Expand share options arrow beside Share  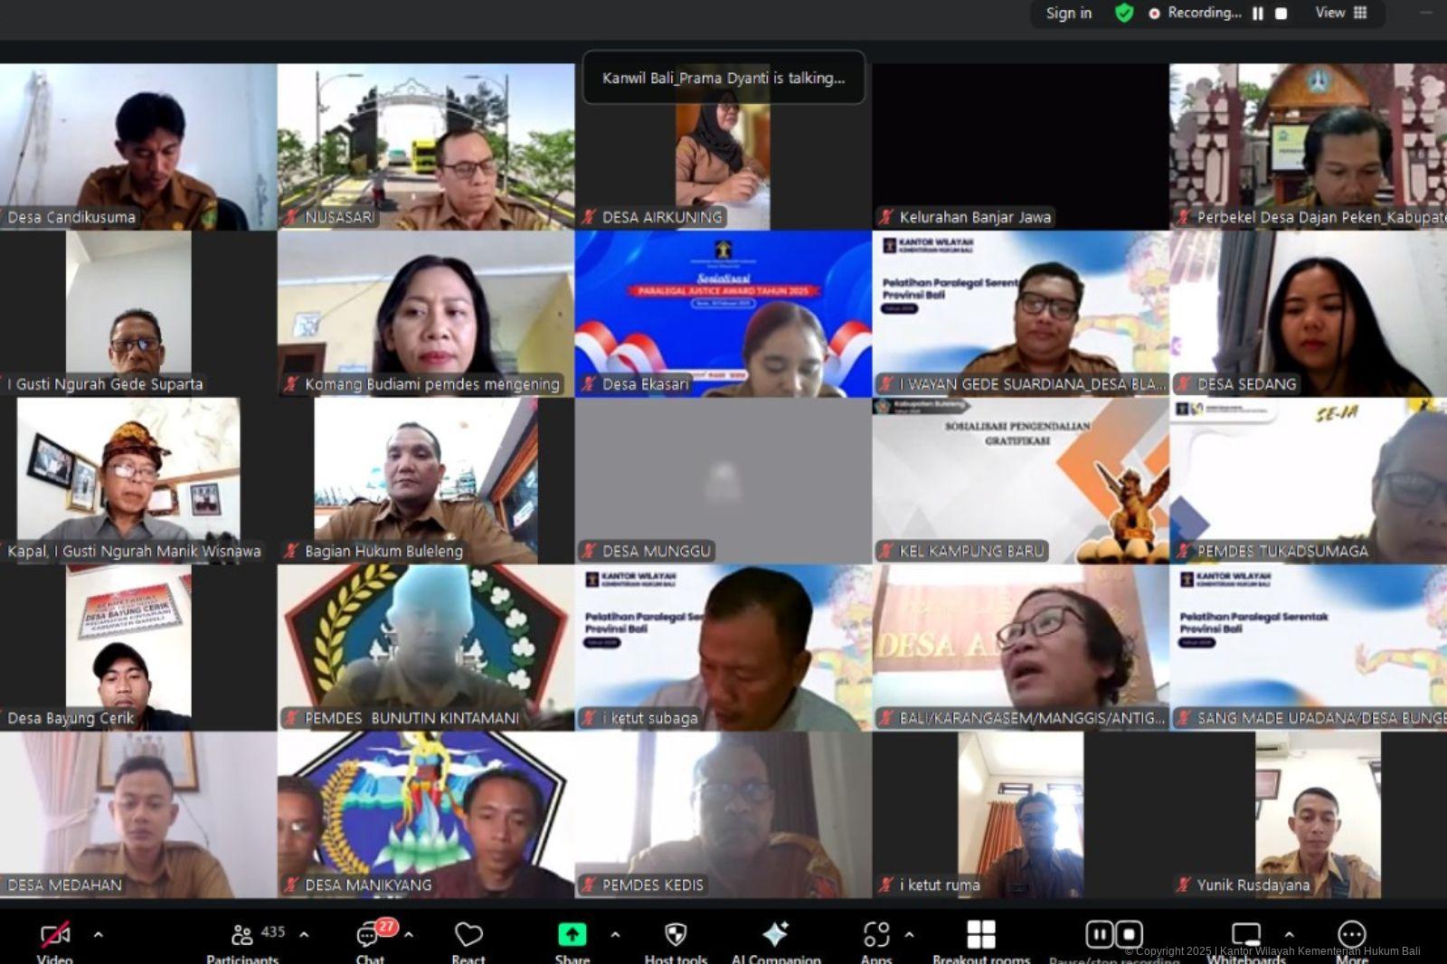click(x=615, y=934)
